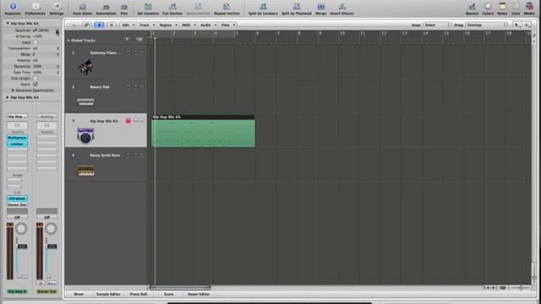Viewport: 541px width, 304px height.
Task: Open the Media panel icon
Action: click(529, 6)
